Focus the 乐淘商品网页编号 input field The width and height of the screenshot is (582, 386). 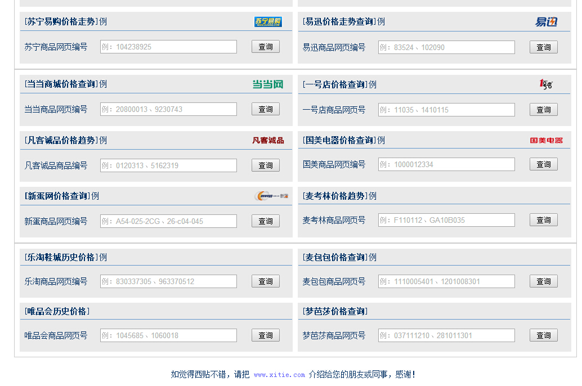pos(168,281)
